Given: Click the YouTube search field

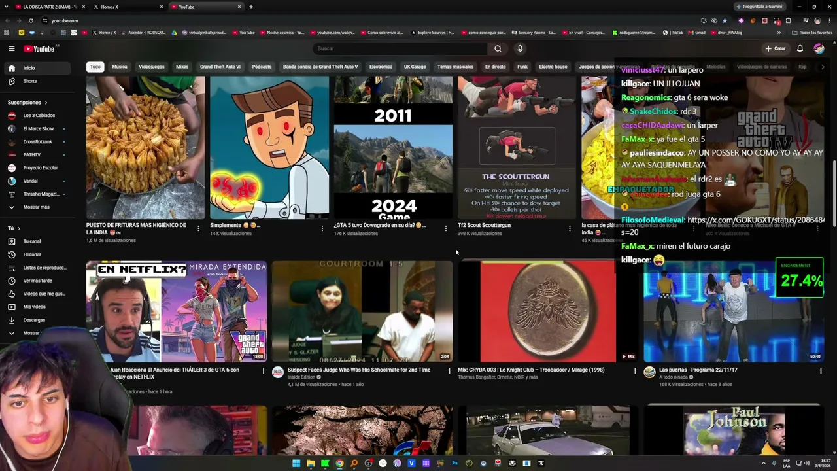Looking at the screenshot, I should pyautogui.click(x=400, y=48).
